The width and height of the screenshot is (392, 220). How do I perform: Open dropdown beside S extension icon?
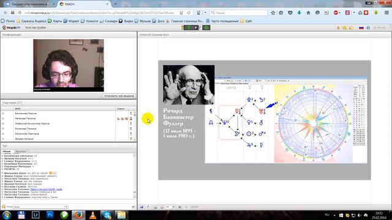pyautogui.click(x=354, y=12)
